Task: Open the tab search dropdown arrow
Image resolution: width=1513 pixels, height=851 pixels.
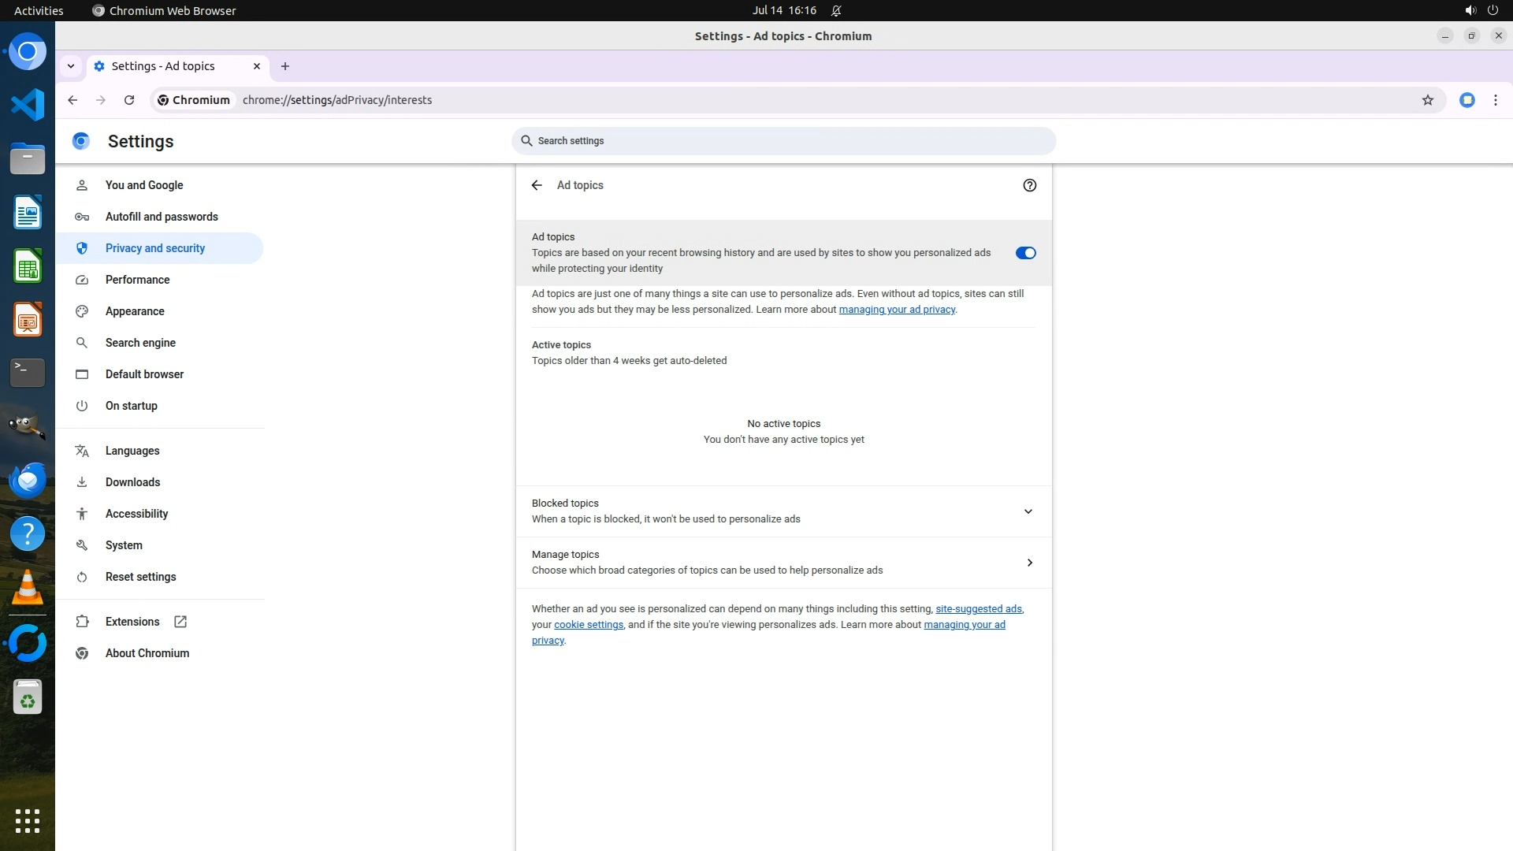Action: pos(71,66)
